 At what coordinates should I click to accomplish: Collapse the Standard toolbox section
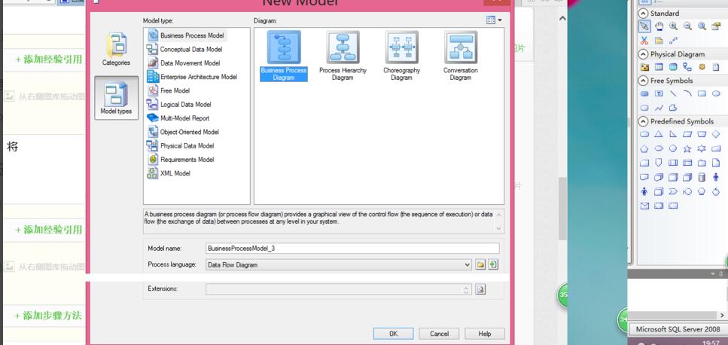tap(644, 14)
